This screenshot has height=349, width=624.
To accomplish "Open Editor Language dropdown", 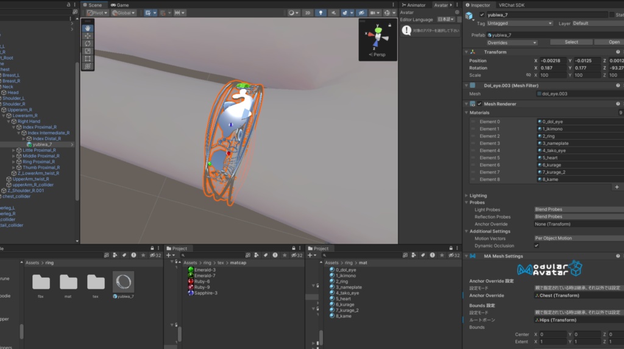I will tap(445, 19).
